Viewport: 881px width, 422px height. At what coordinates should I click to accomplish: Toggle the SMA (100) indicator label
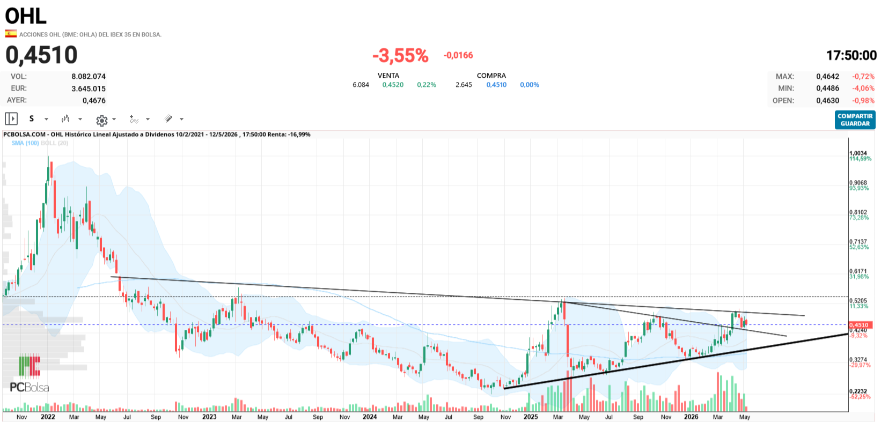coord(25,143)
